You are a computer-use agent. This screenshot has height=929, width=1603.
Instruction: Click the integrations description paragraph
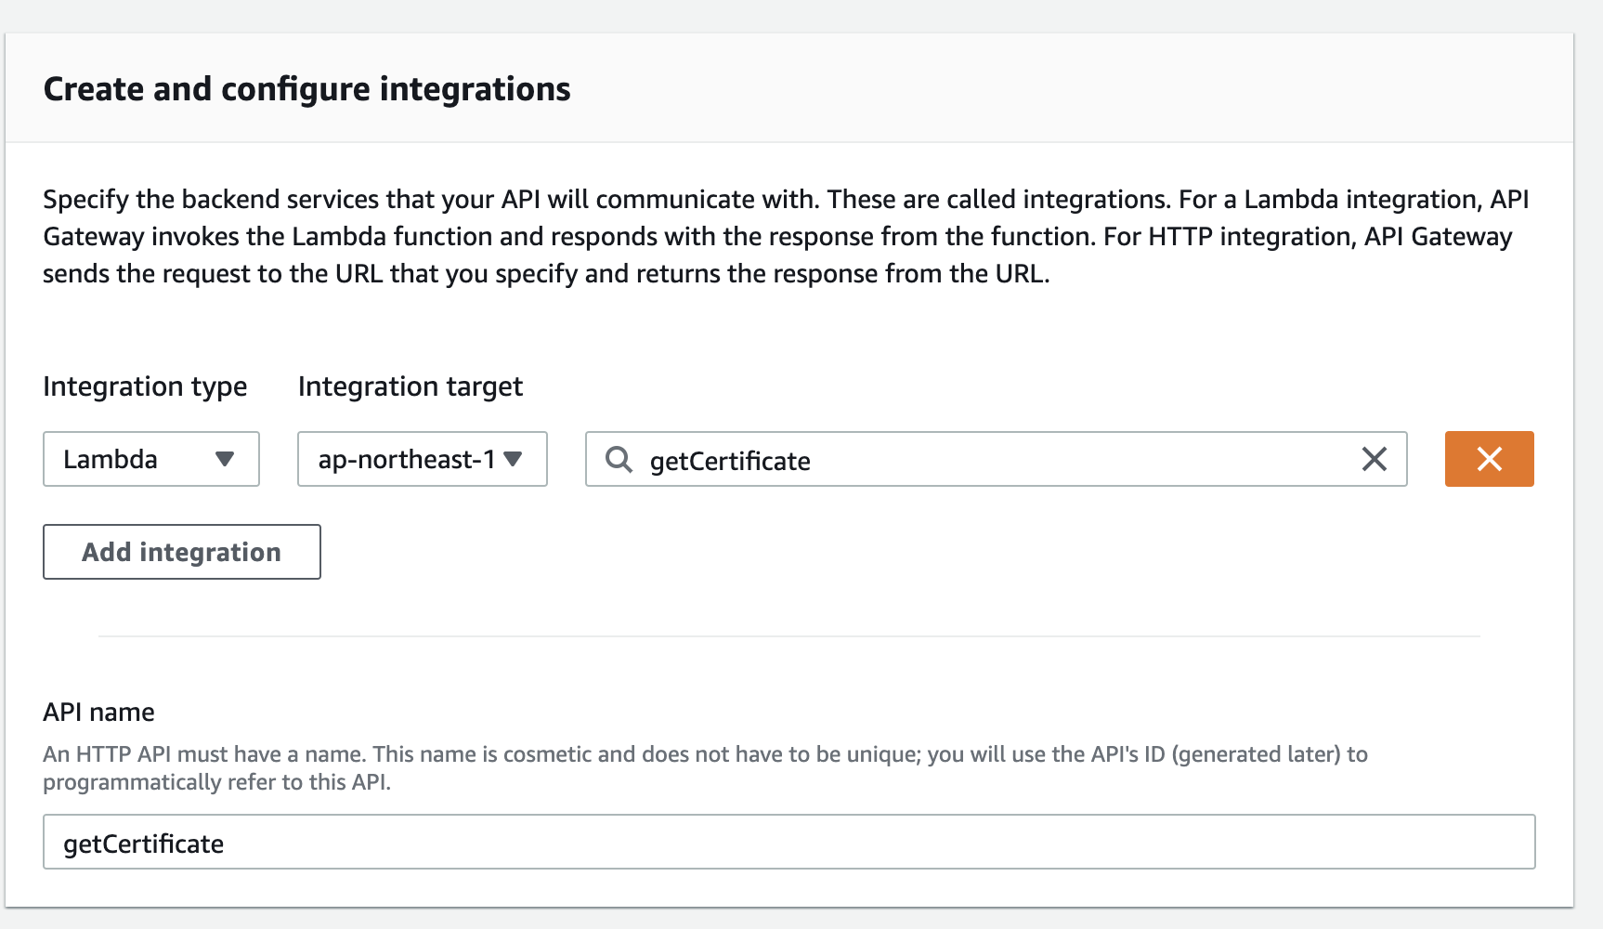pos(780,236)
